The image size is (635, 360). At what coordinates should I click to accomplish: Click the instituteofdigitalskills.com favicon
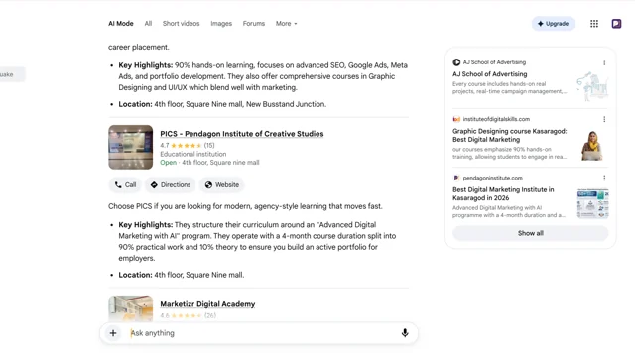456,119
